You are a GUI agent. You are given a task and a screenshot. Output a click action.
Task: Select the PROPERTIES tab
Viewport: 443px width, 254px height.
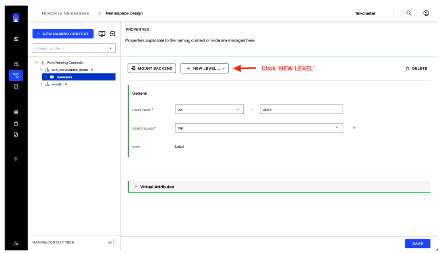point(137,29)
